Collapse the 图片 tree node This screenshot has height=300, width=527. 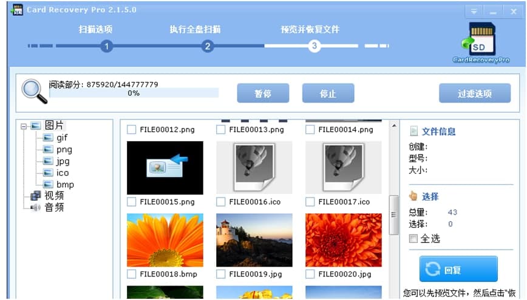point(24,126)
